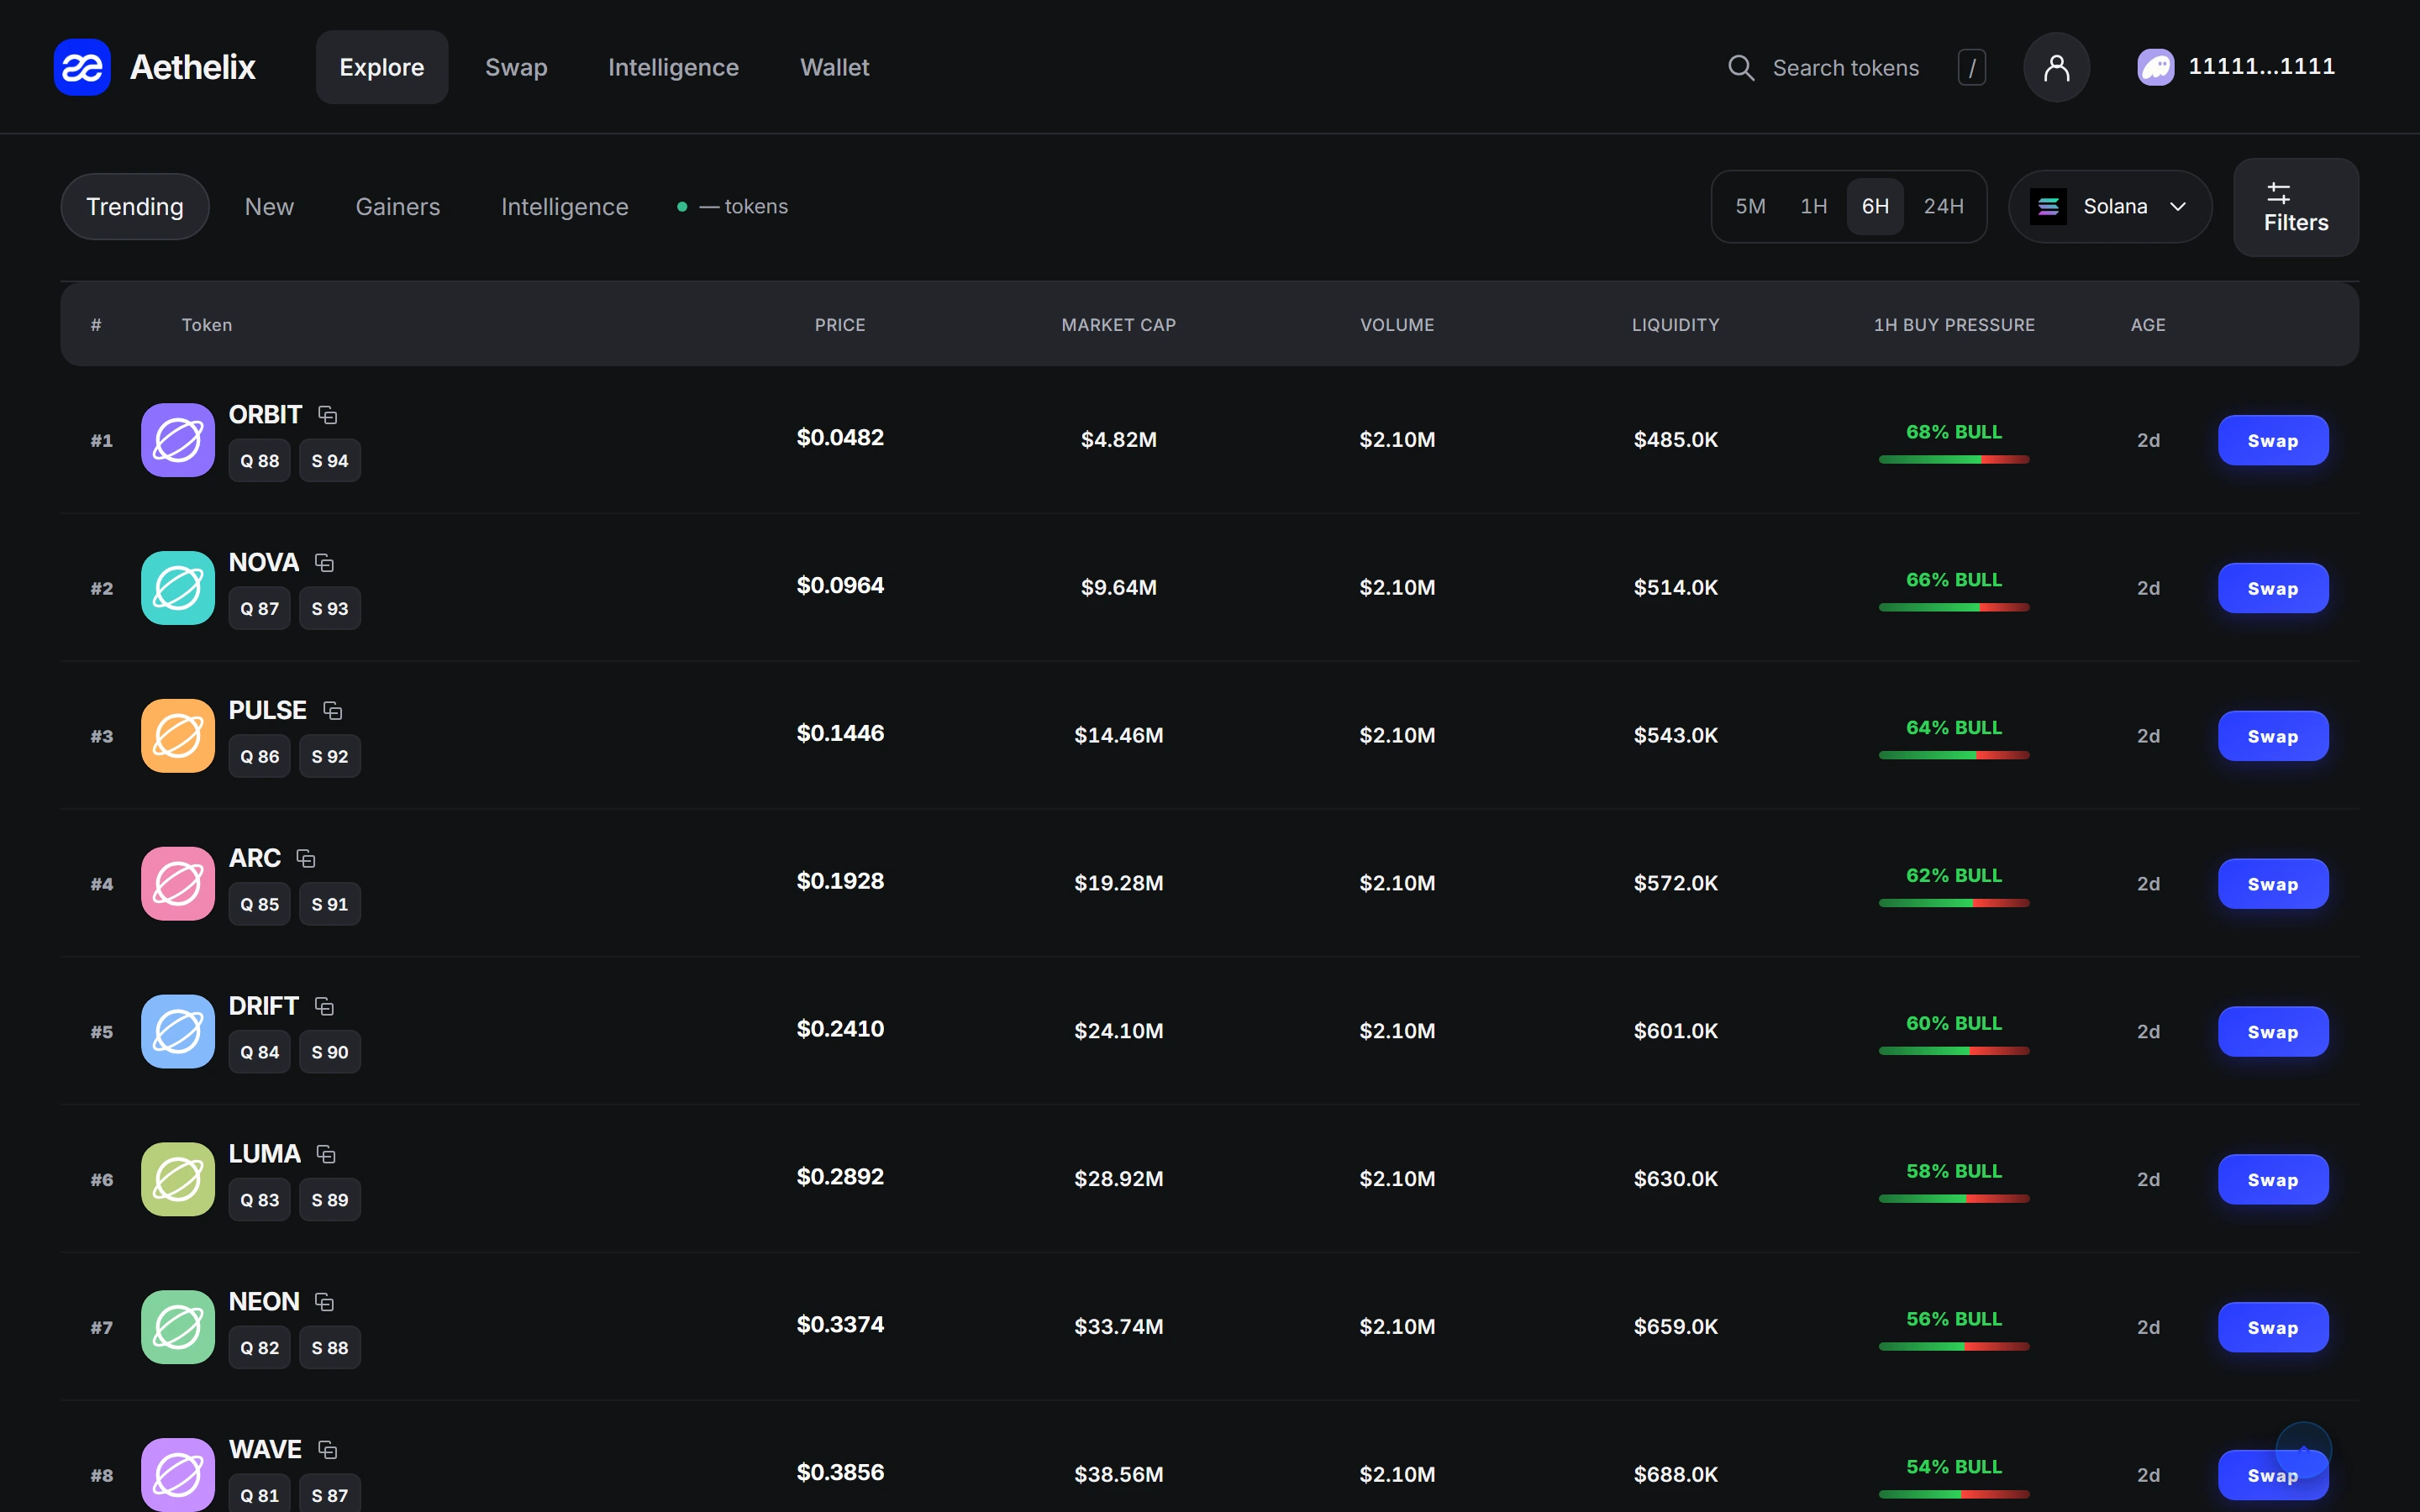2420x1512 pixels.
Task: Click Swap button for DRIFT
Action: [x=2273, y=1032]
